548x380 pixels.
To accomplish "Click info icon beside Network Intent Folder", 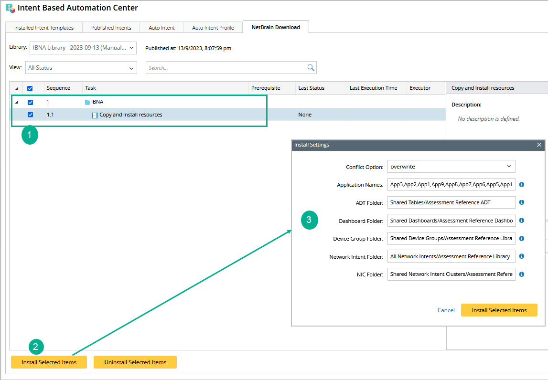I will (522, 256).
